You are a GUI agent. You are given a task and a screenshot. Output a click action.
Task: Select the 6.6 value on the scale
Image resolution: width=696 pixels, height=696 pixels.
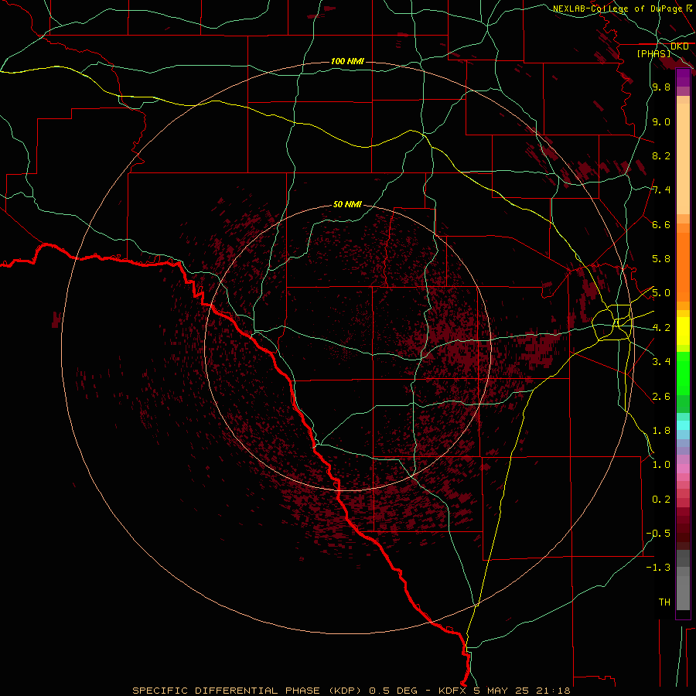(661, 224)
